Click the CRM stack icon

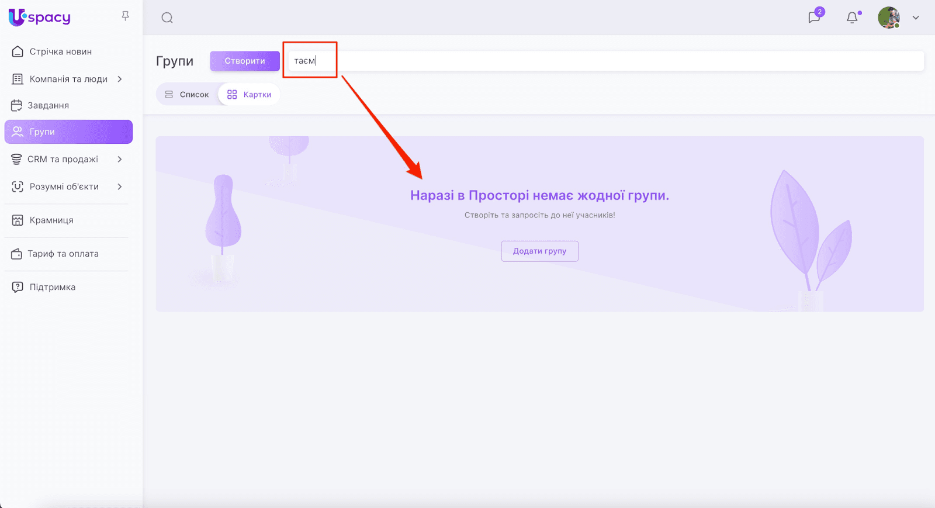pos(16,159)
